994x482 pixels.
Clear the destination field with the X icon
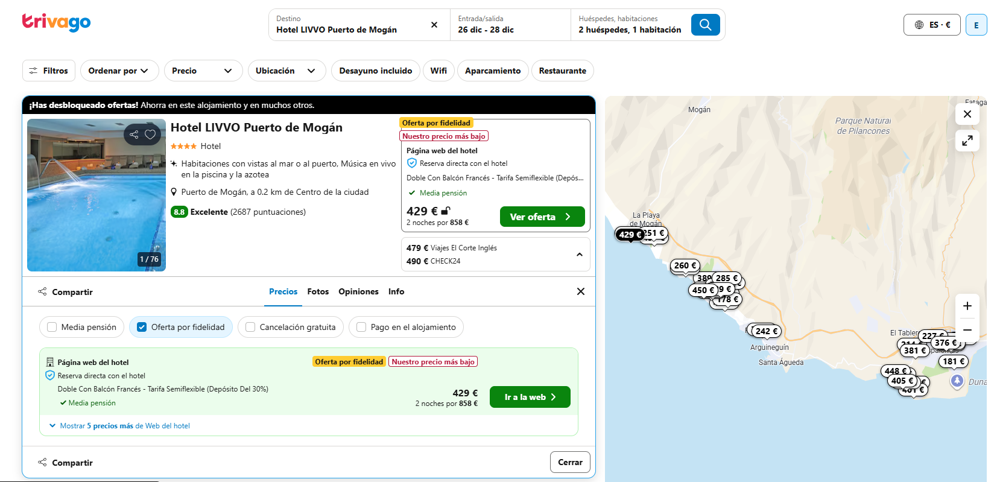(434, 25)
